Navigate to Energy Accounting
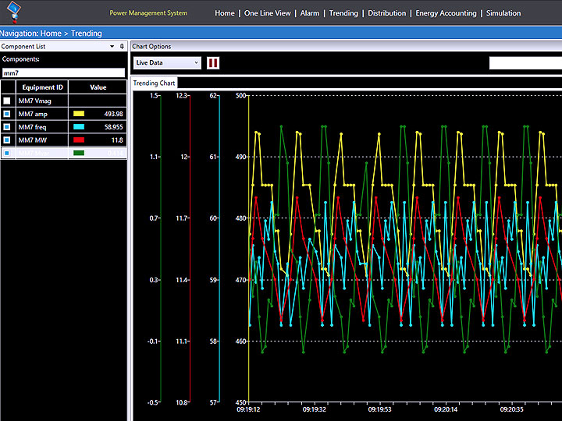 [x=446, y=13]
